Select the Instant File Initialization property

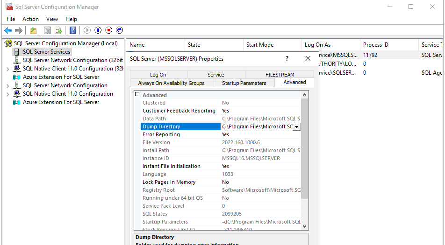(221, 166)
